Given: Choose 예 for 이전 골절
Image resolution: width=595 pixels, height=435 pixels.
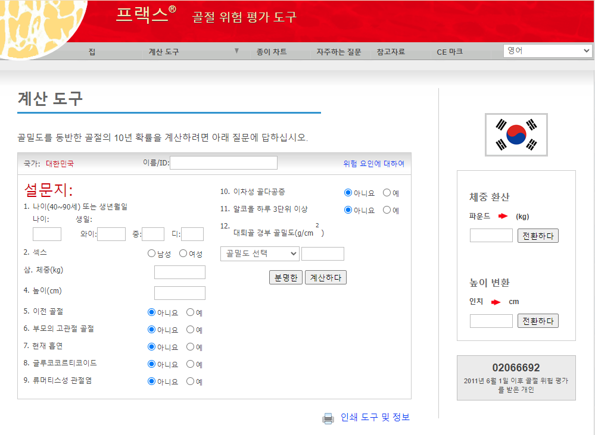Looking at the screenshot, I should [x=190, y=312].
